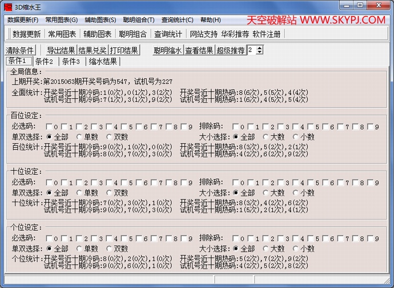Image resolution: width=394 pixels, height=288 pixels.
Task: Select 大数 radio in 十位设定
Action: coord(266,193)
